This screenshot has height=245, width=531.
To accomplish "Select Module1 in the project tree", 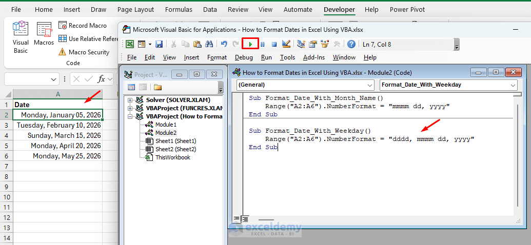I will point(166,125).
